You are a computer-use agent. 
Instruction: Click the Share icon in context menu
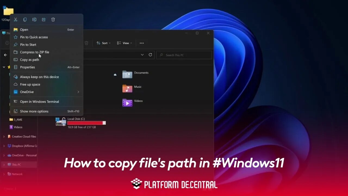pyautogui.click(x=43, y=20)
